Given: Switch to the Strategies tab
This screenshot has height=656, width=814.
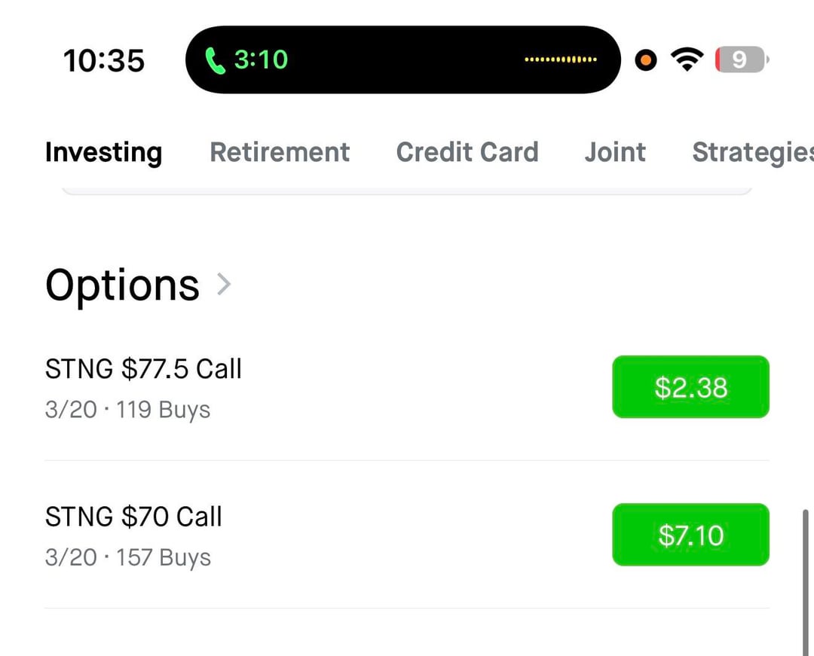Looking at the screenshot, I should 752,152.
